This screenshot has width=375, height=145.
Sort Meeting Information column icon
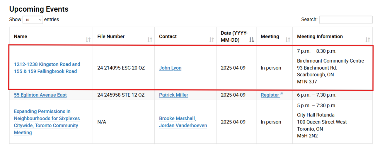pyautogui.click(x=368, y=40)
